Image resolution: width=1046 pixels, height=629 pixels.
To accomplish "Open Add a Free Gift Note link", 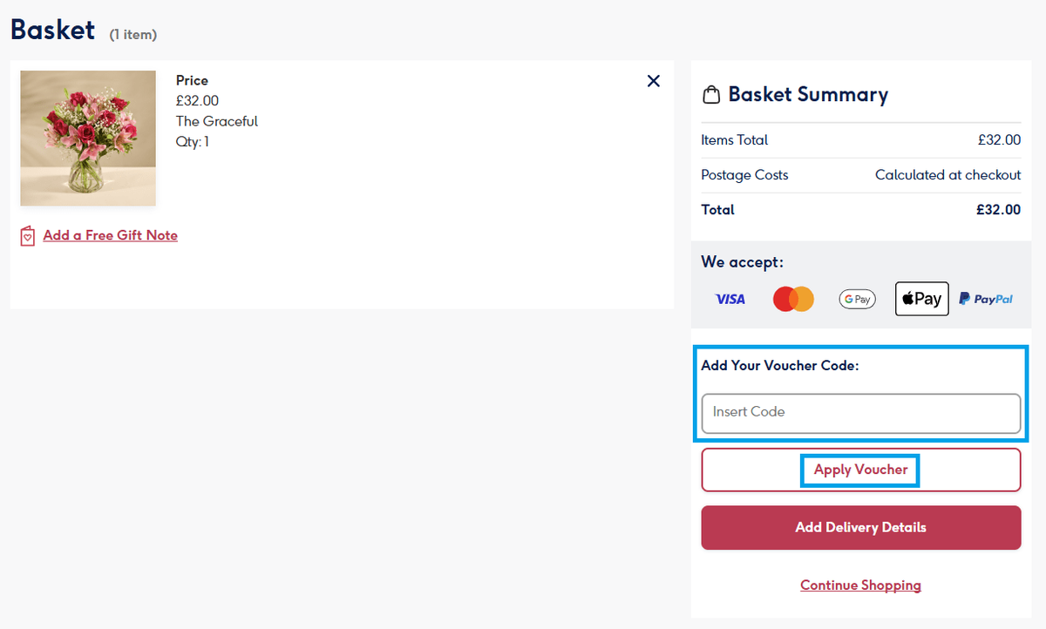I will [110, 235].
